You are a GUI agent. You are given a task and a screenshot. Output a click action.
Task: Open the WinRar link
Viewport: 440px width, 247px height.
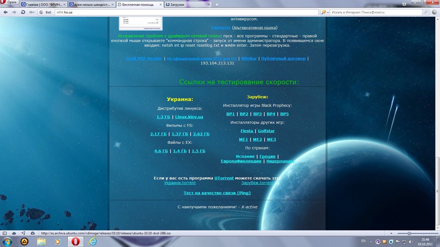pos(249,58)
